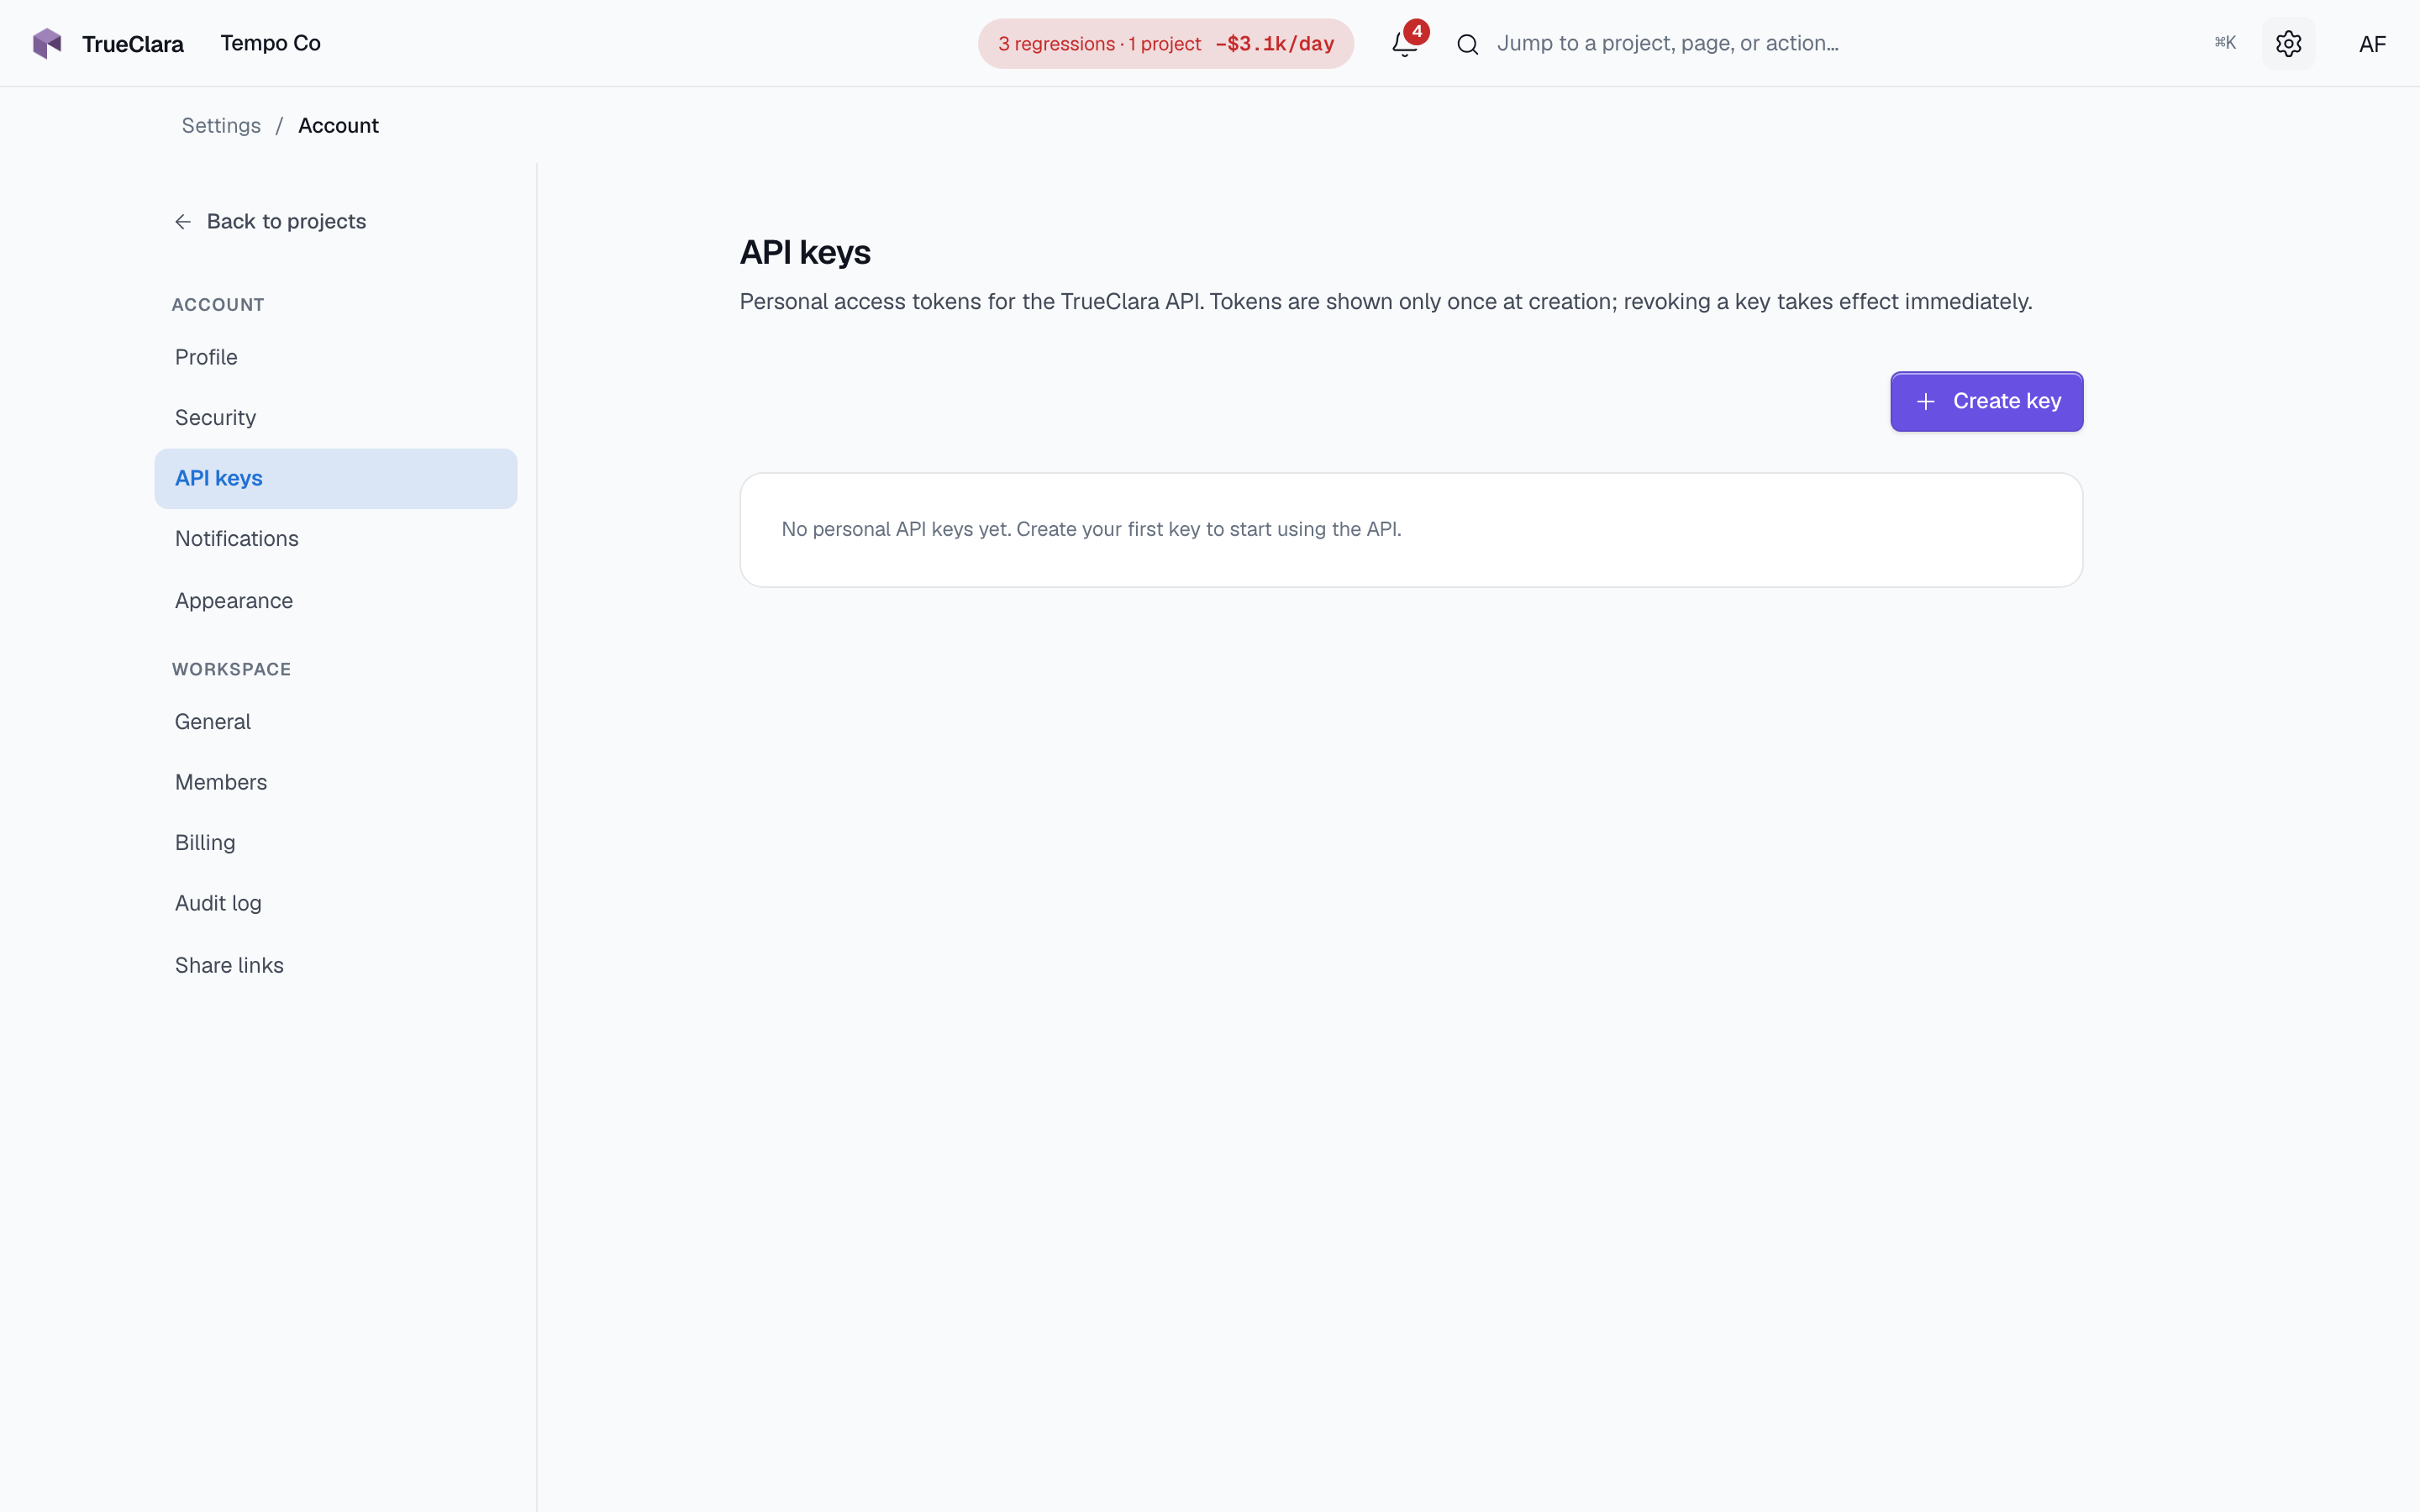Click the Create key button
The image size is (2420, 1512).
[1986, 402]
